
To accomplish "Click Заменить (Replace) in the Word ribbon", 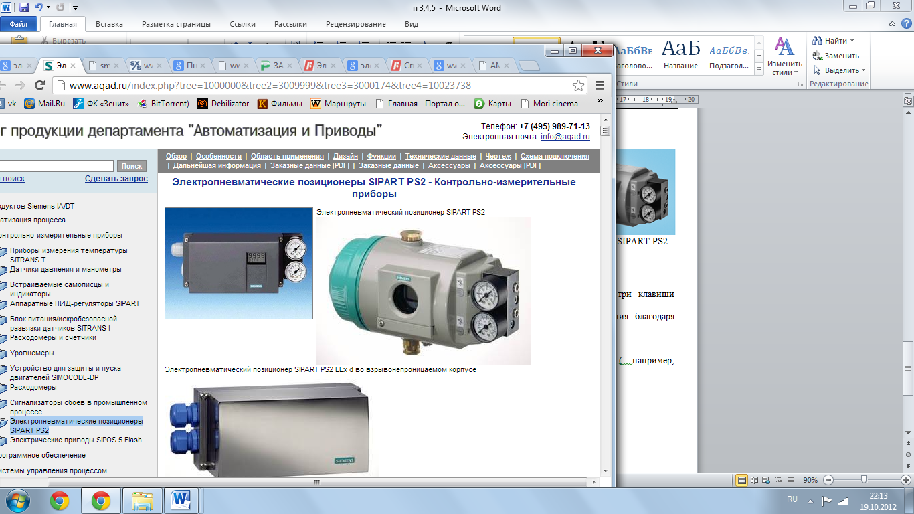I will coord(836,56).
